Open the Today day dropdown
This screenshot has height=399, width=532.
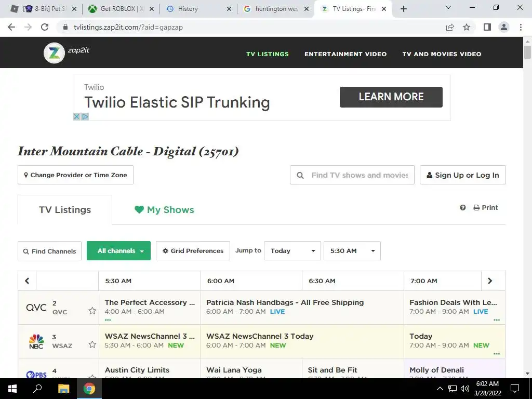(292, 251)
